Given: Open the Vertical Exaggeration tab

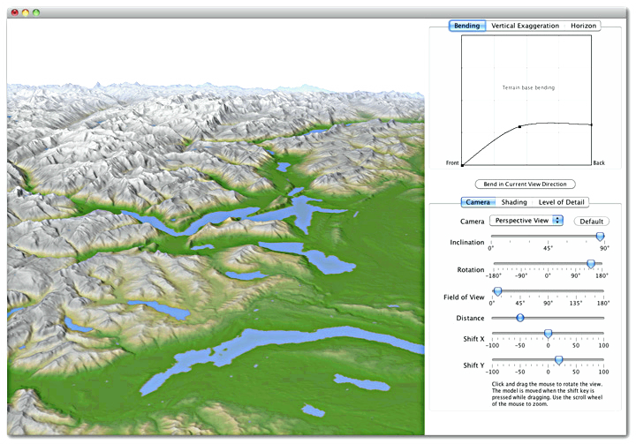Looking at the screenshot, I should 525,26.
